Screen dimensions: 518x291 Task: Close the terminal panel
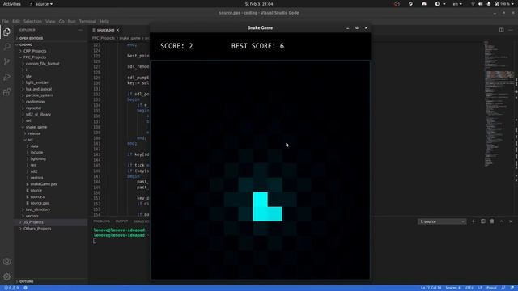coord(511,221)
